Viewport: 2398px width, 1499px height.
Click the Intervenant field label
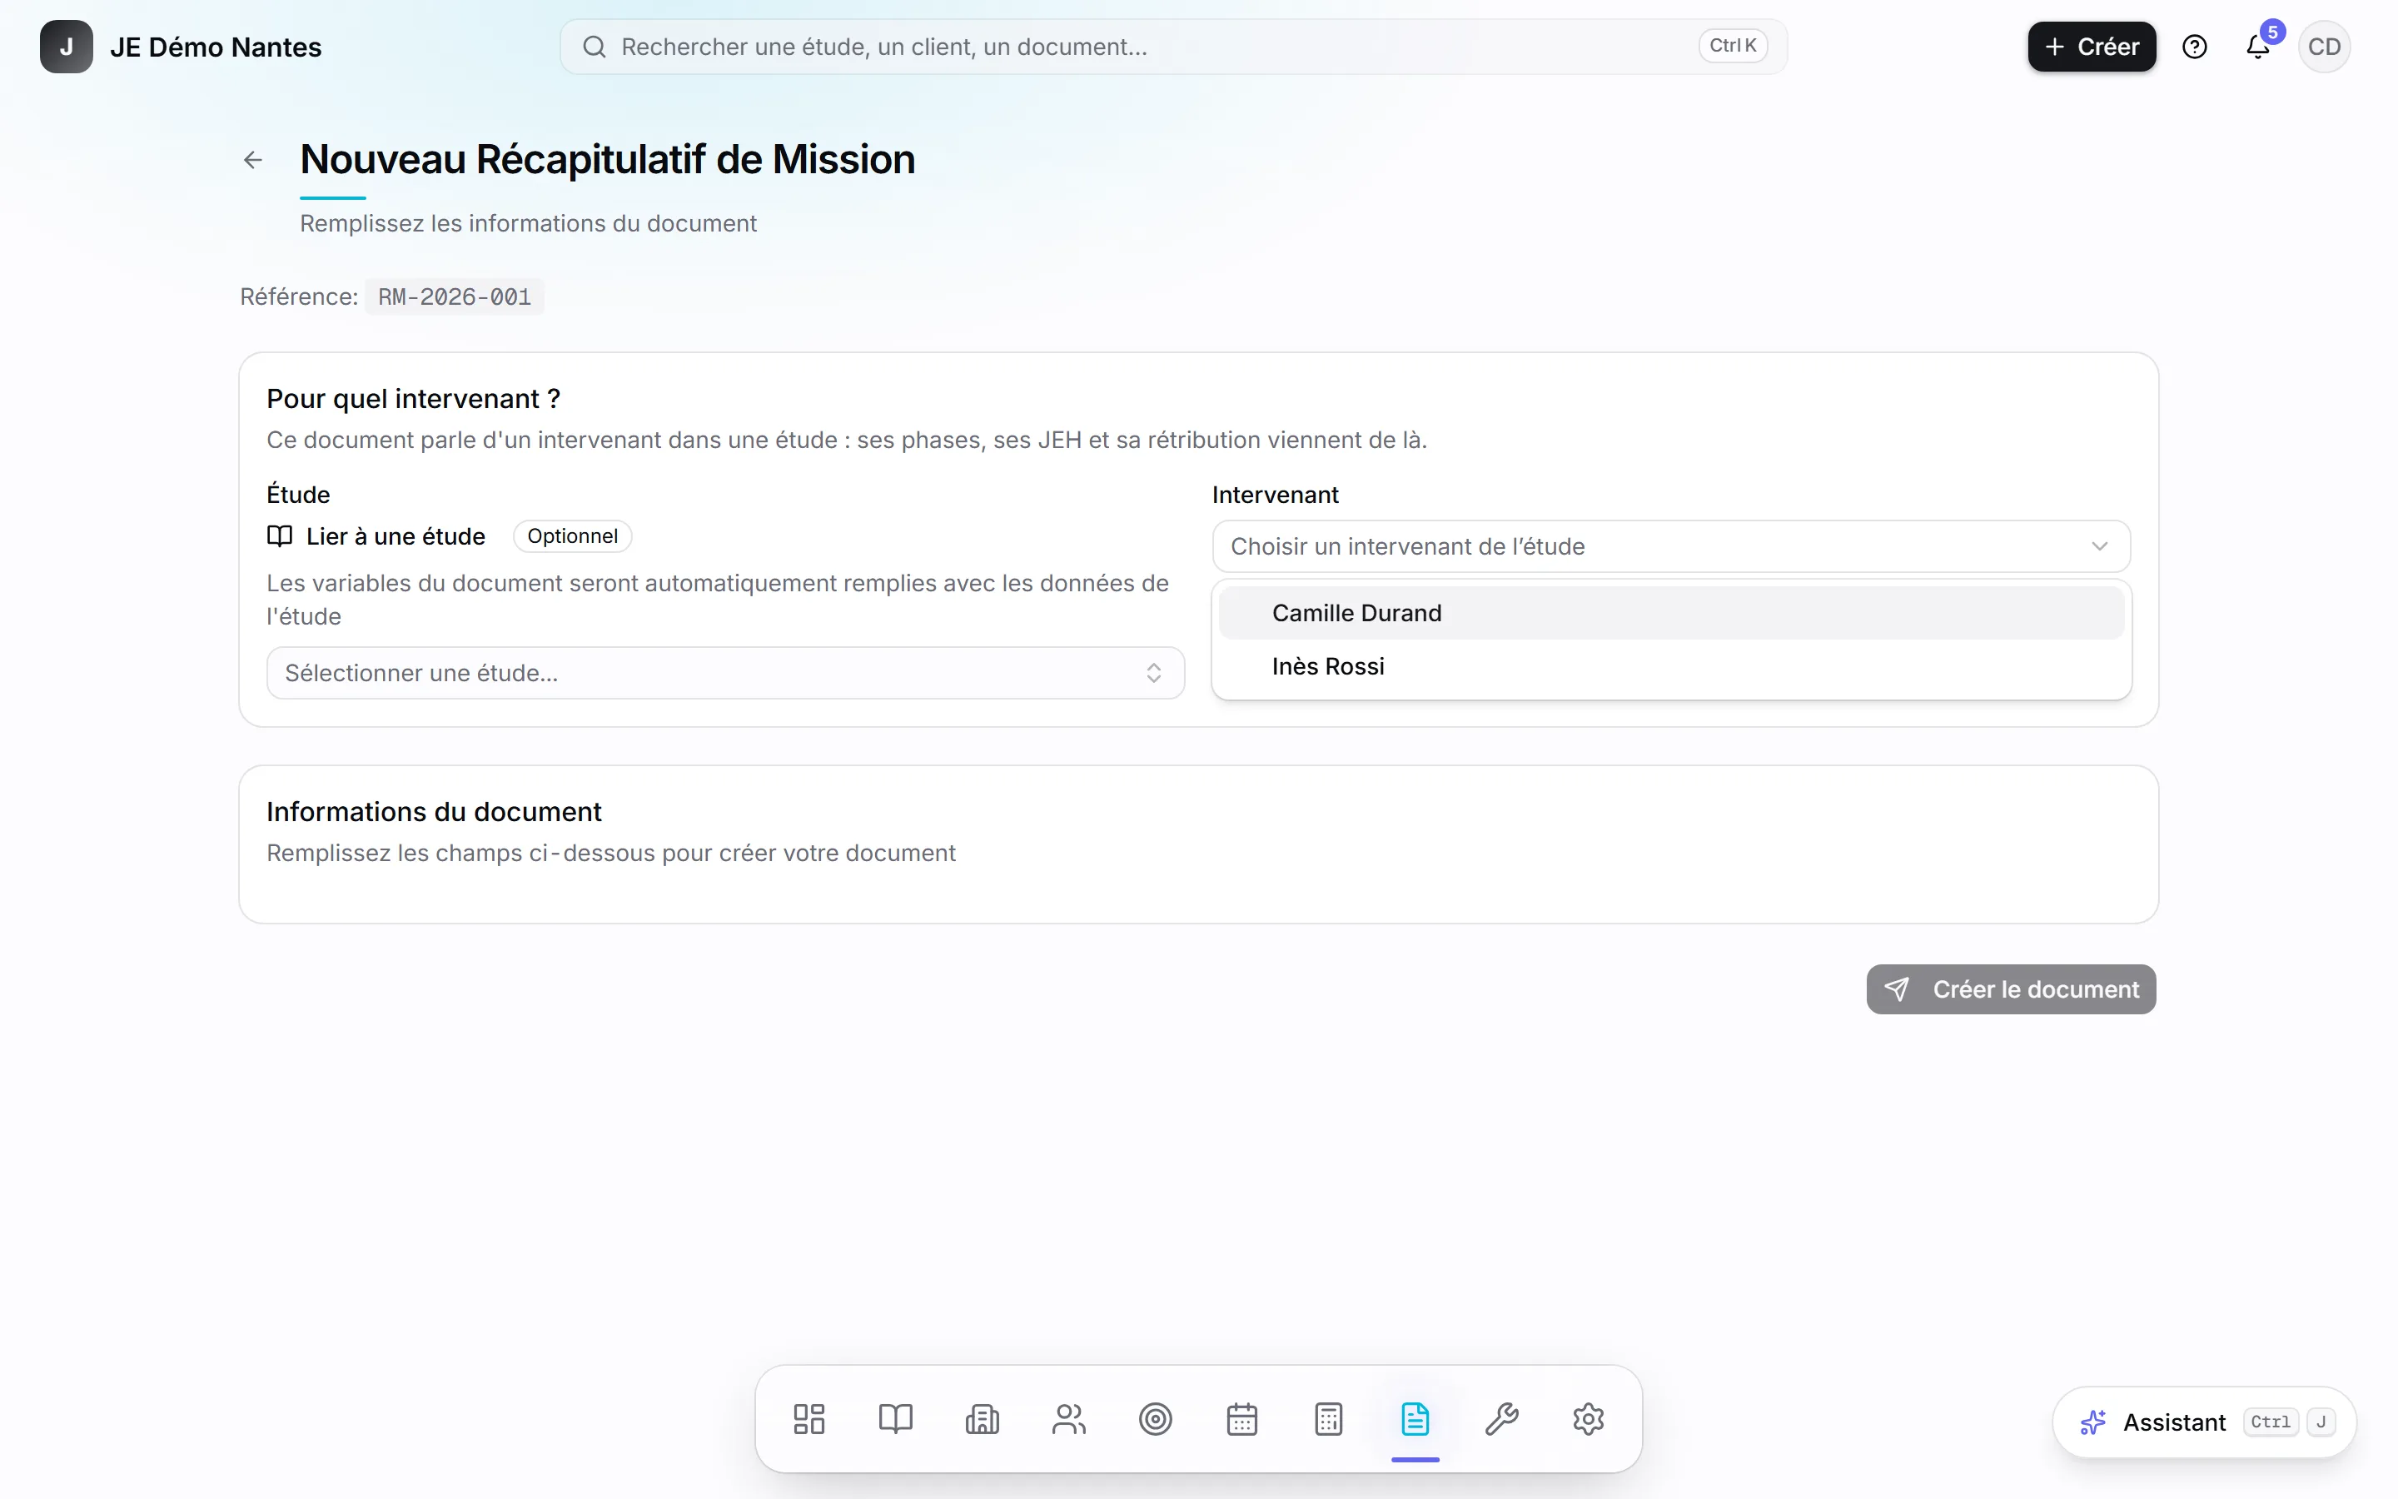tap(1274, 495)
